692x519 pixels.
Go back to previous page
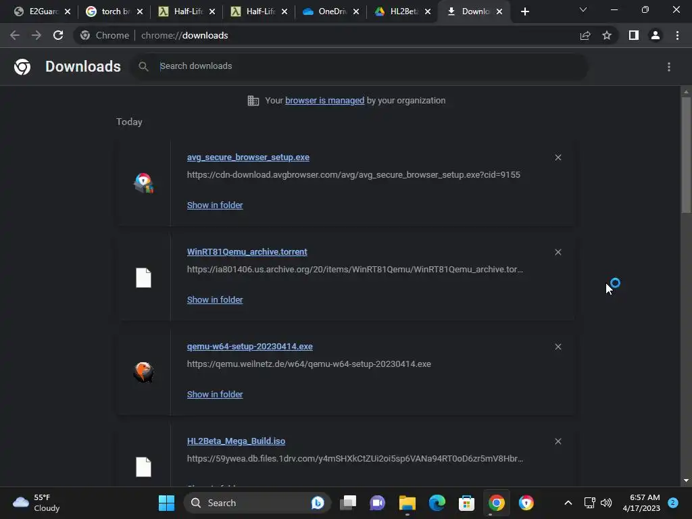[x=15, y=35]
